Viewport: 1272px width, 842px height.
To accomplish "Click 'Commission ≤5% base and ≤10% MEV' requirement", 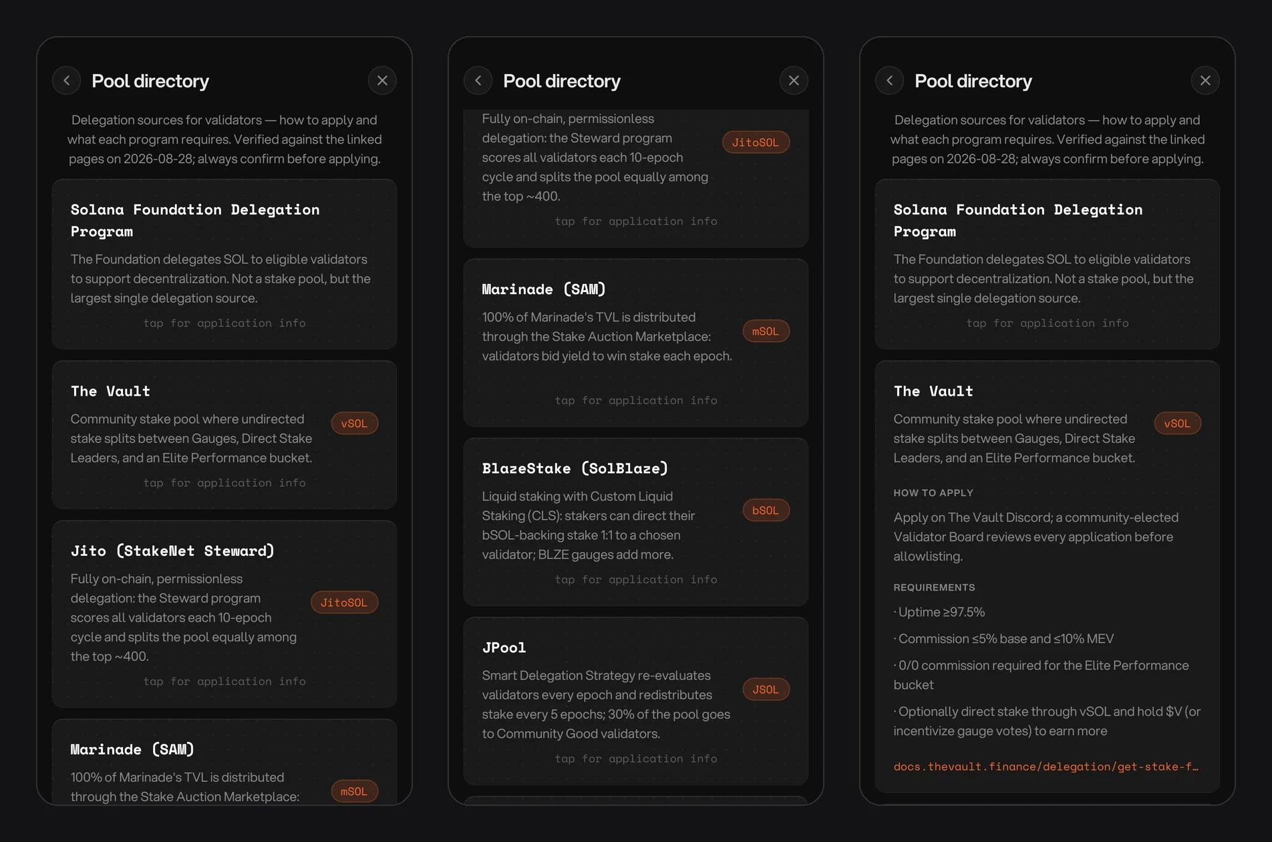I will click(x=1004, y=639).
